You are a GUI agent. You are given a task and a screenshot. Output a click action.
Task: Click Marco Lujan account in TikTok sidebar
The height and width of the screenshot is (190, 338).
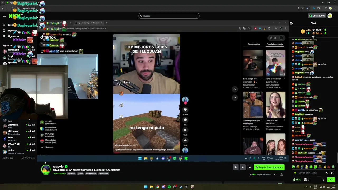coord(48,141)
